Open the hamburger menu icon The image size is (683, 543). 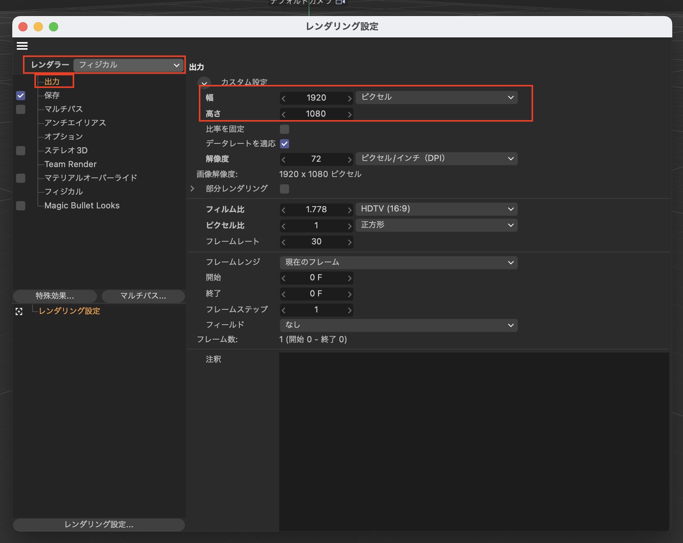coord(22,46)
